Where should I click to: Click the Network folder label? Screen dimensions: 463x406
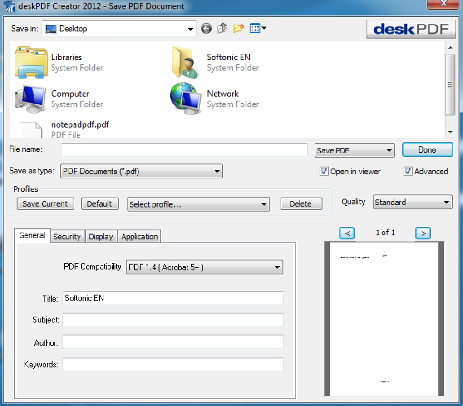pos(223,94)
